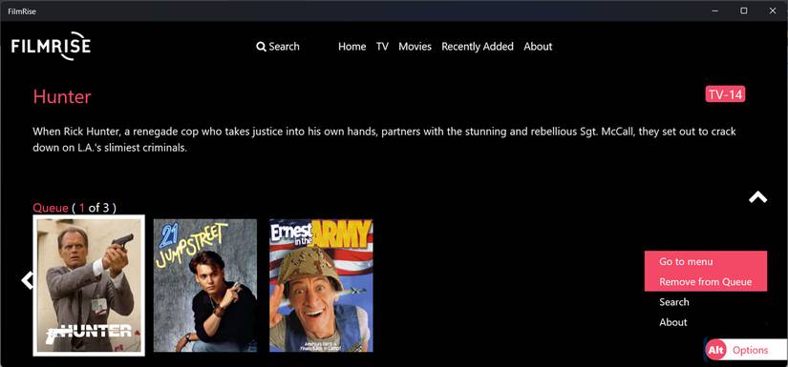Choose Search in options list
Screen dimensions: 788x367
[x=674, y=302]
